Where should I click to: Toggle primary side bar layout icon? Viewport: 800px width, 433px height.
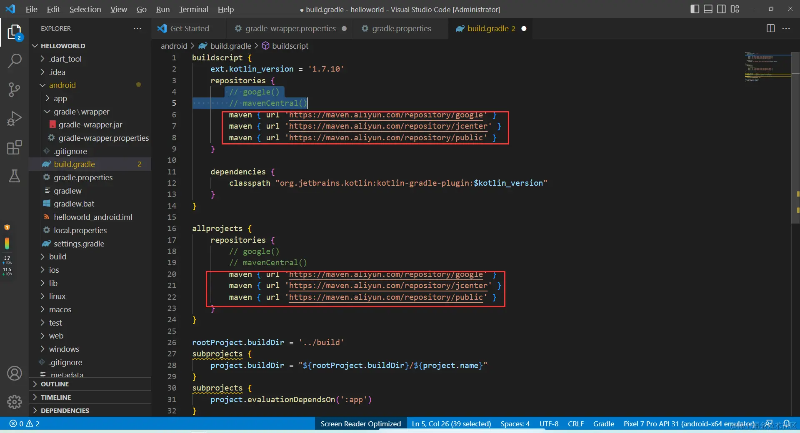(695, 9)
